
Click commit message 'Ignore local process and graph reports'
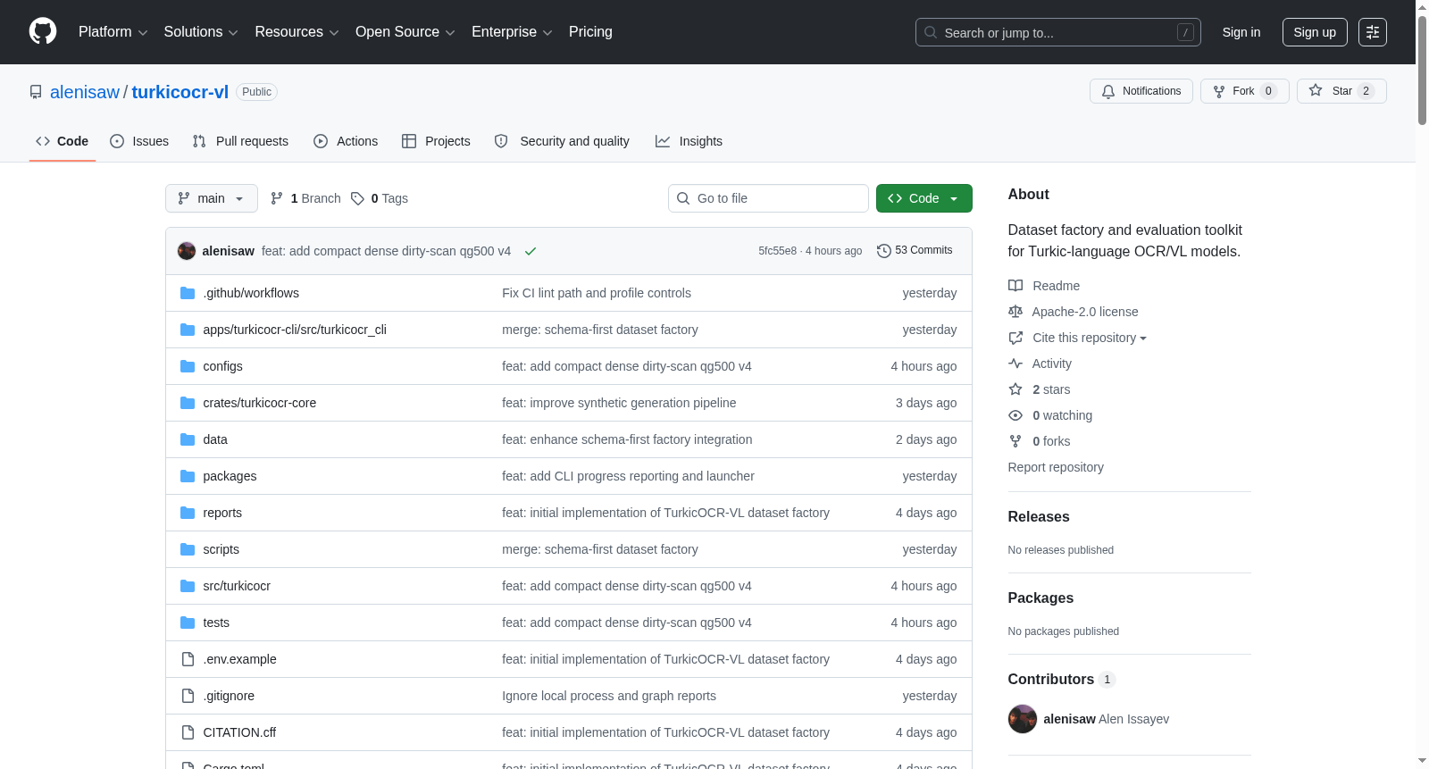(x=609, y=696)
